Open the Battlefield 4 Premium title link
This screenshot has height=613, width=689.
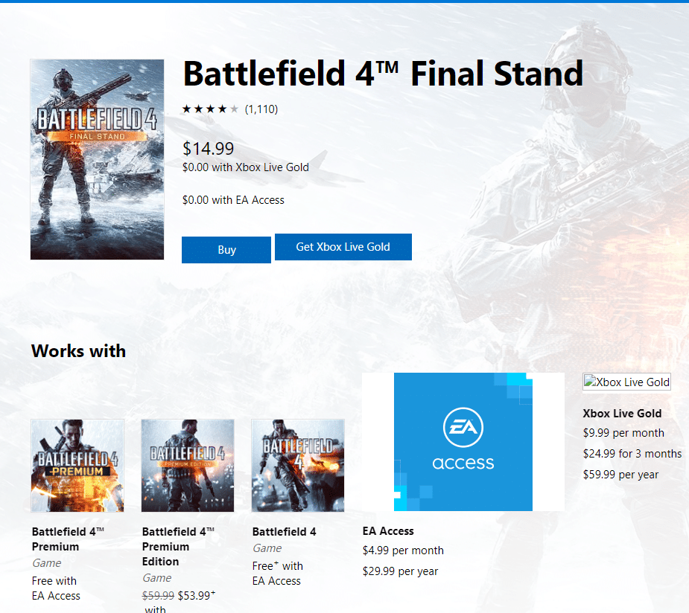click(x=68, y=539)
